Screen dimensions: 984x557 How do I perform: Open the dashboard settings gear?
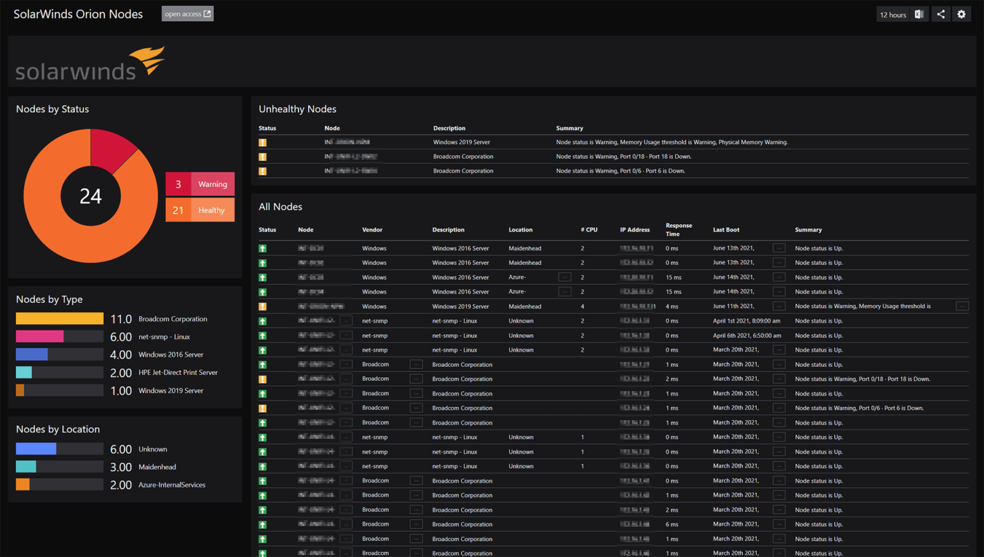(x=962, y=13)
